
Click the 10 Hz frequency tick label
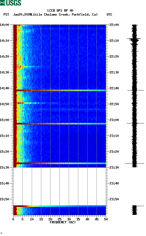click(x=32, y=219)
